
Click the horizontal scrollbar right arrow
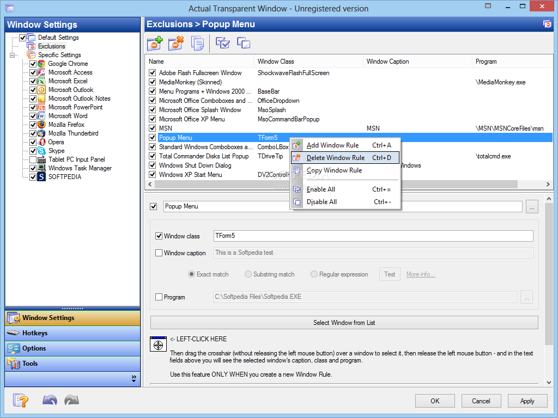[x=548, y=184]
